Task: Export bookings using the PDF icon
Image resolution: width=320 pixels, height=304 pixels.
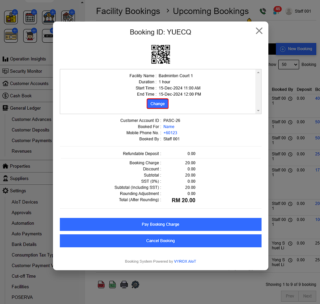Action: point(102,285)
